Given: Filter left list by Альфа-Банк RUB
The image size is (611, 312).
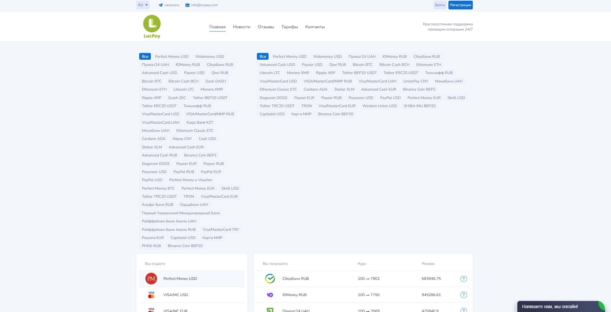Looking at the screenshot, I should [x=157, y=205].
